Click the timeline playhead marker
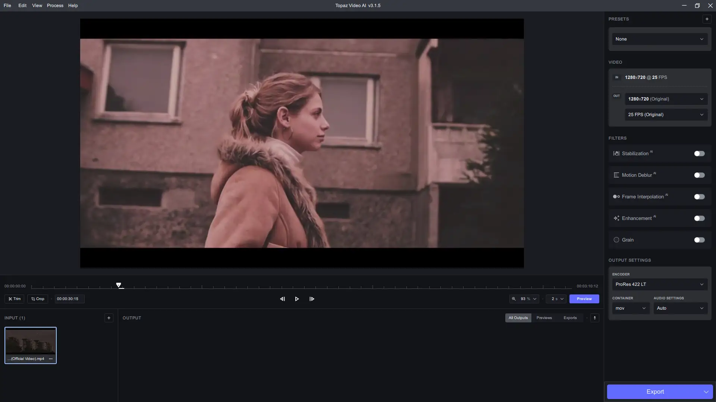Screen dimensions: 716x402 coord(119,285)
